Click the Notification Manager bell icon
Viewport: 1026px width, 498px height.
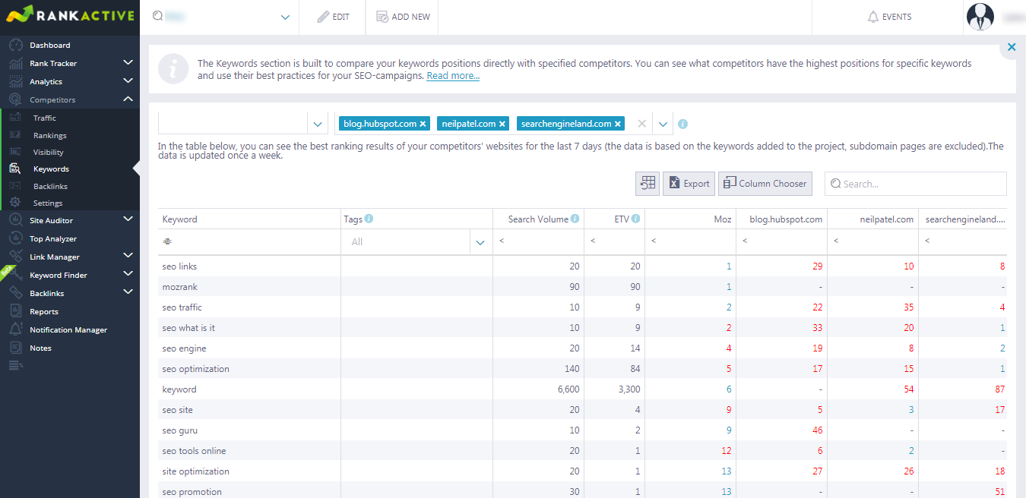tap(15, 329)
